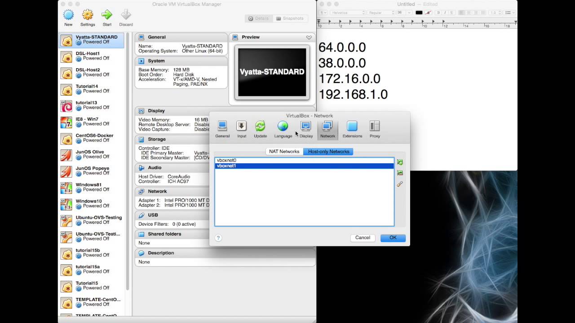575x323 pixels.
Task: Open Language preferences globe icon
Action: (x=283, y=126)
